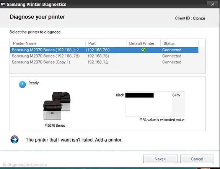Screen dimensions: 220x169
Task: Click the Cancel button
Action: pyautogui.click(x=197, y=159)
